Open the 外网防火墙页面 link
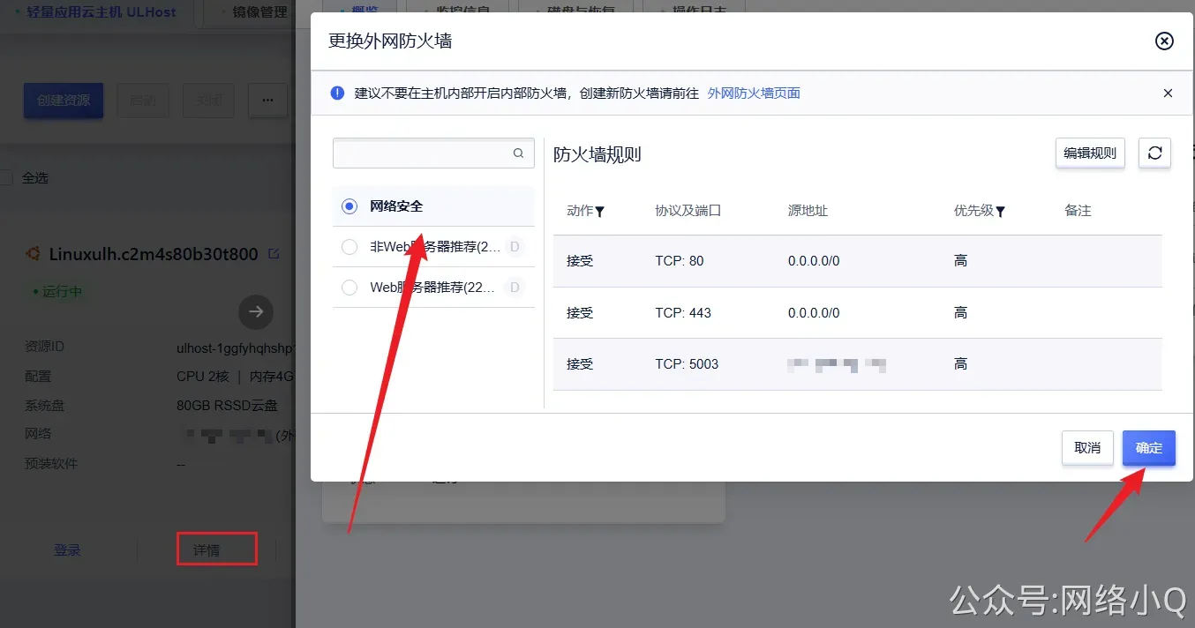This screenshot has height=628, width=1195. [x=754, y=93]
